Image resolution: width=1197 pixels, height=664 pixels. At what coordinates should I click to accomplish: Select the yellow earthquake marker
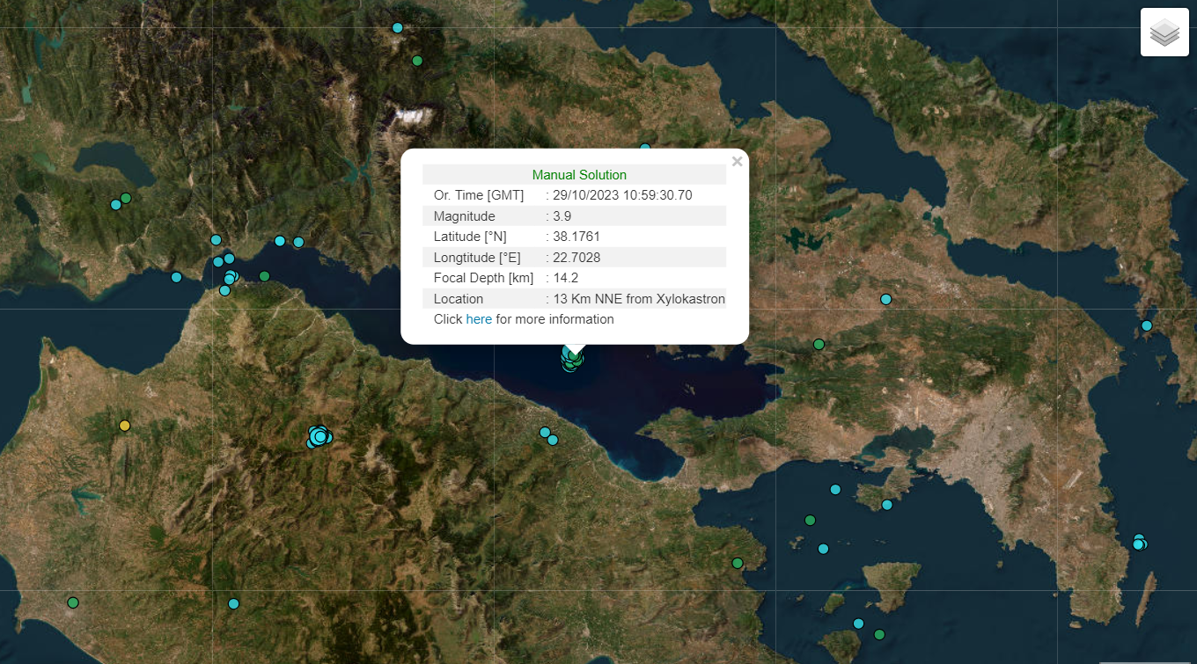tap(125, 426)
